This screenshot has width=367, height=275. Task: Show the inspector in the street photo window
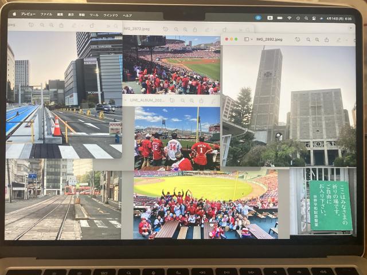pyautogui.click(x=31, y=25)
